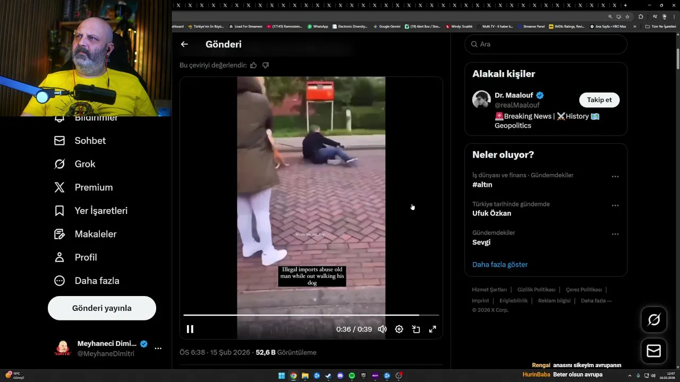
Task: Click Daha fazla göster link
Action: point(500,264)
